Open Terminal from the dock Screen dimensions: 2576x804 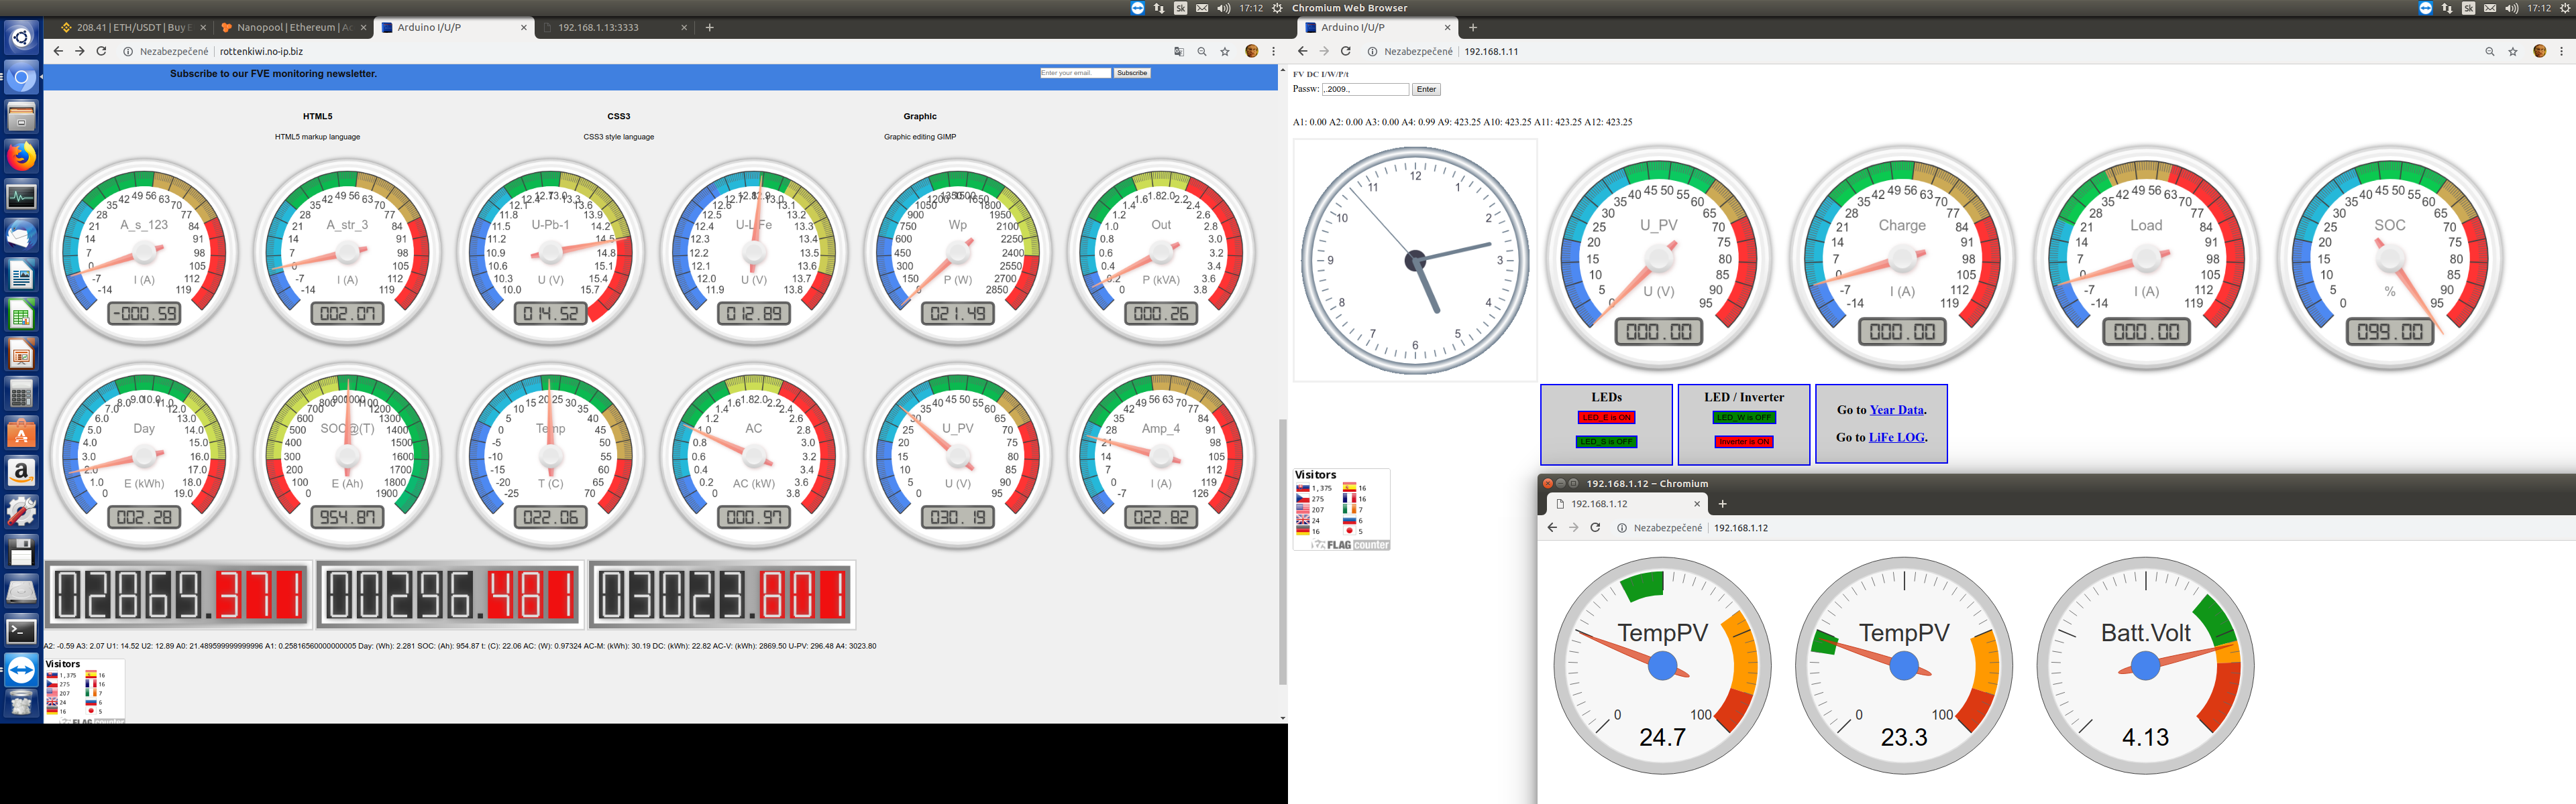[x=21, y=630]
